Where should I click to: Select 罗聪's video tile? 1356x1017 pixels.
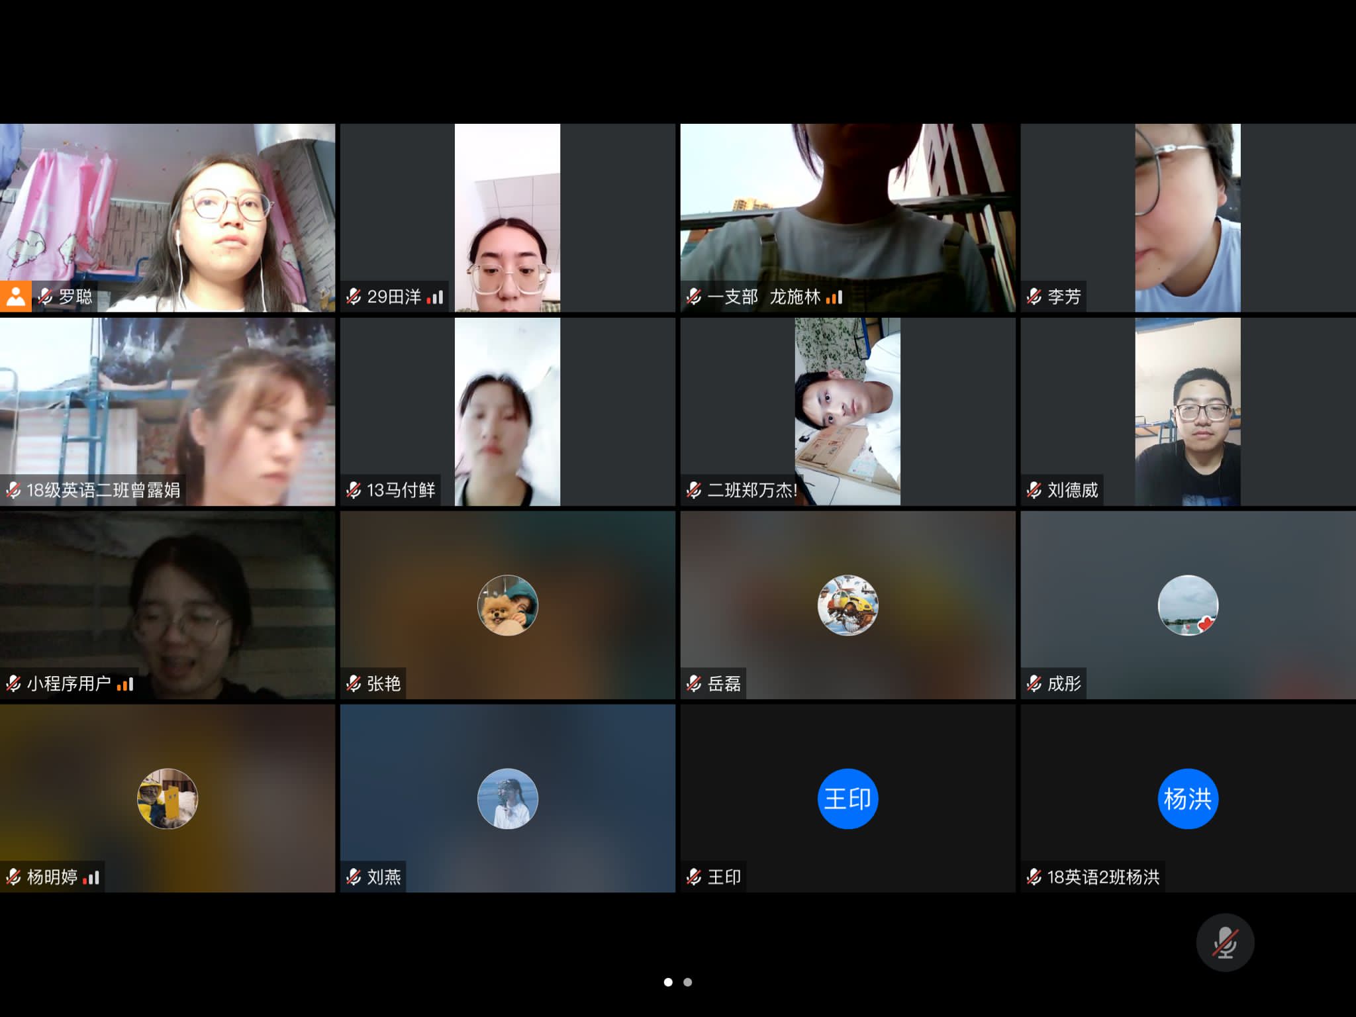point(168,218)
